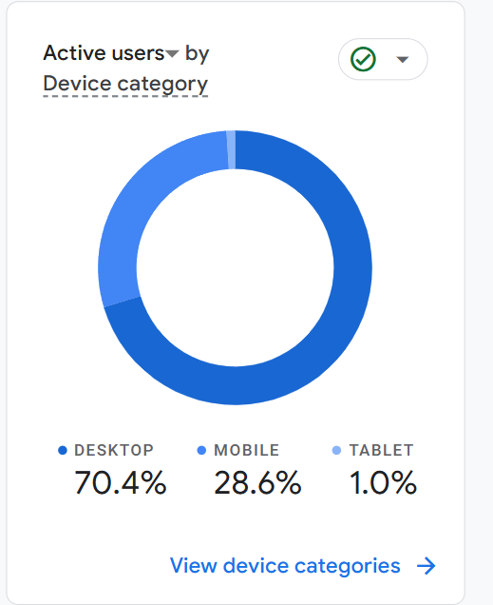
Task: Expand the Active users metric dropdown
Action: [x=172, y=53]
